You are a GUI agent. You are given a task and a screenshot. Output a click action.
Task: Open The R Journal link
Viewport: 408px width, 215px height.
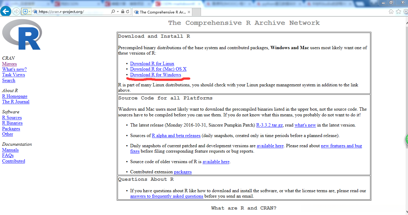[16, 102]
